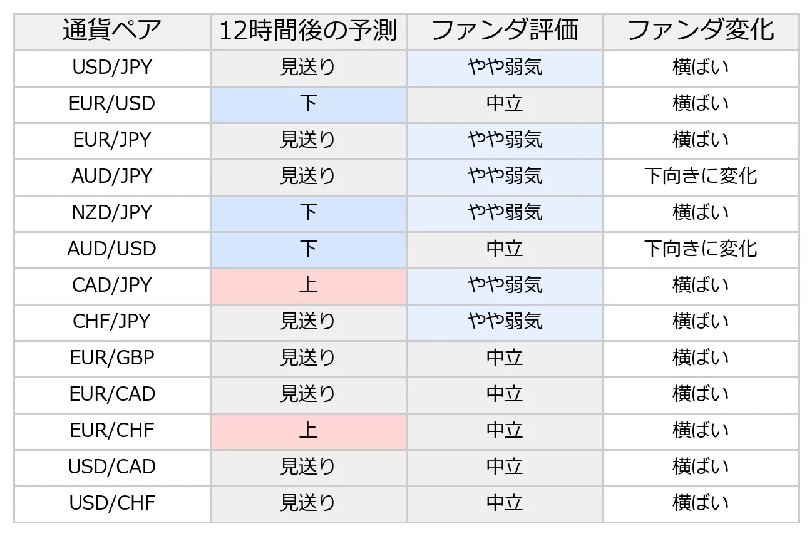Click the 通貨ペア column header
812x536 pixels.
112,31
